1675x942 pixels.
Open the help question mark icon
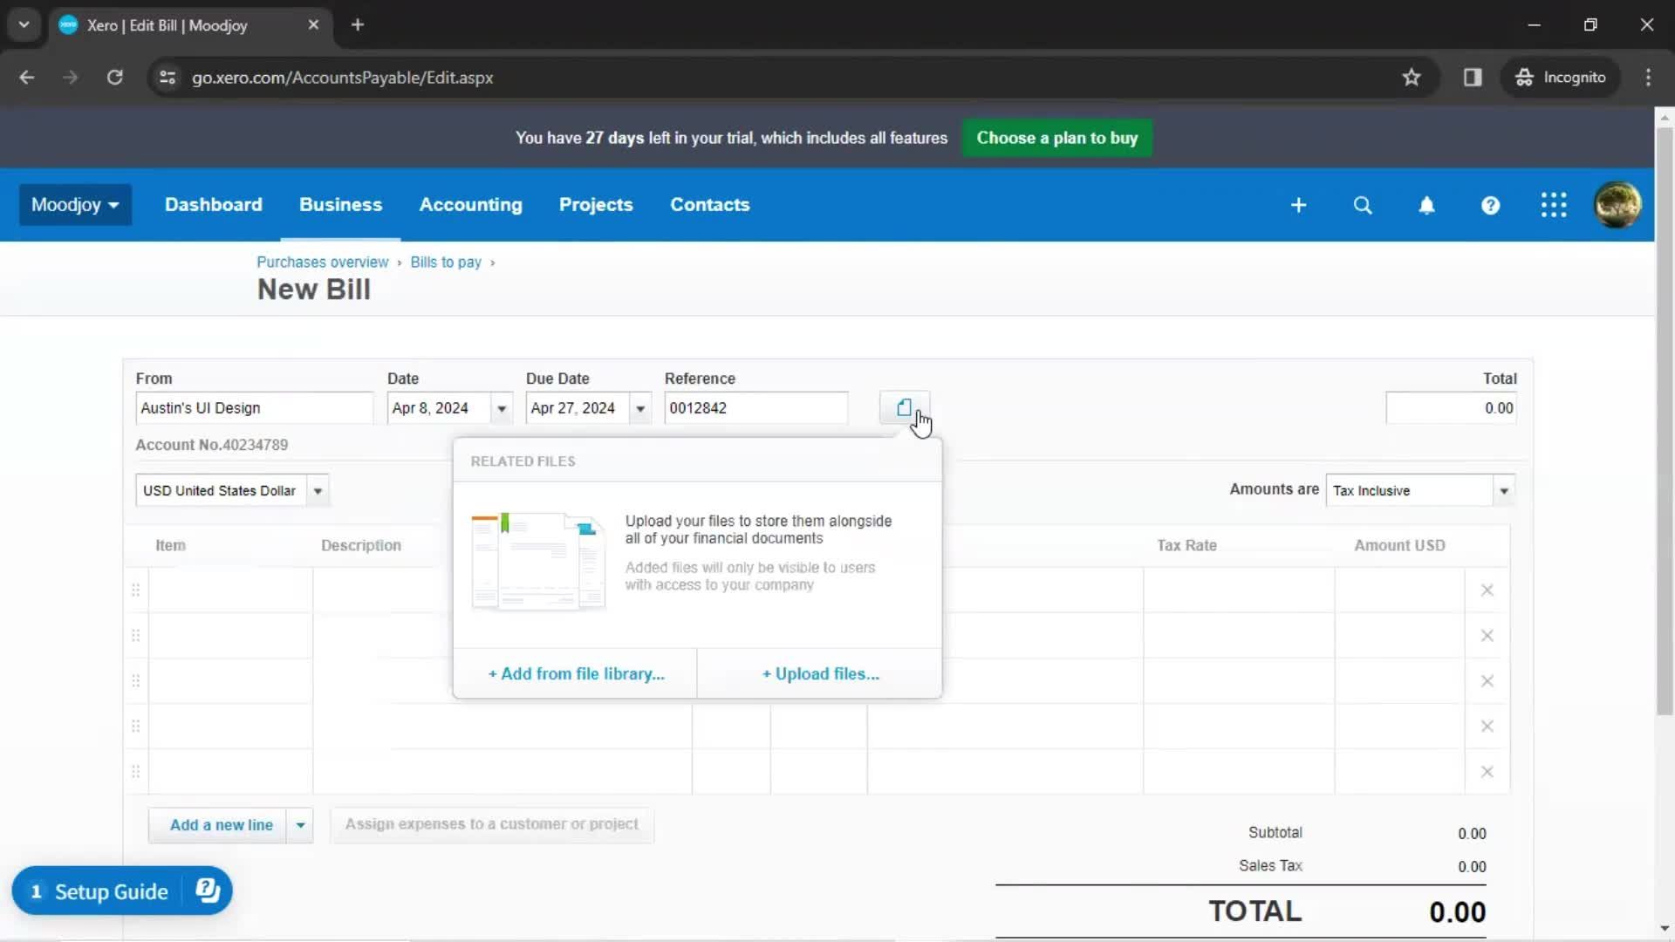(x=1490, y=205)
